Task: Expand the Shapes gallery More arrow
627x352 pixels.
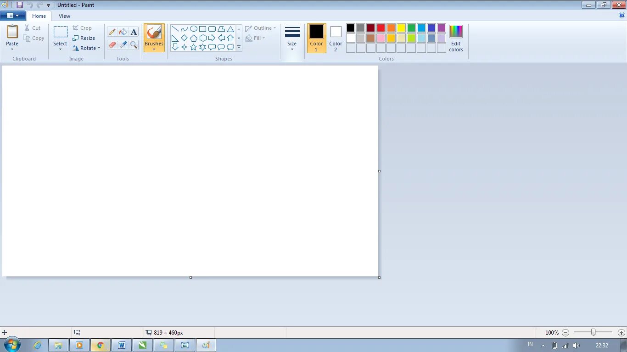Action: (239, 47)
